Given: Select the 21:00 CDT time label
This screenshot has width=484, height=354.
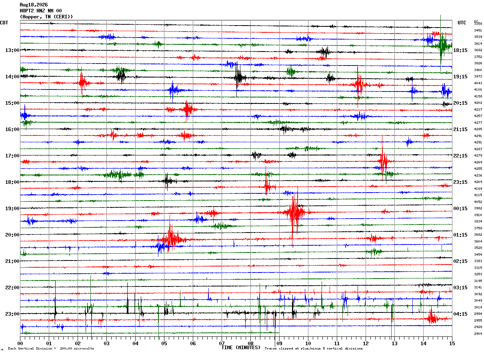Looking at the screenshot, I should click(12, 261).
